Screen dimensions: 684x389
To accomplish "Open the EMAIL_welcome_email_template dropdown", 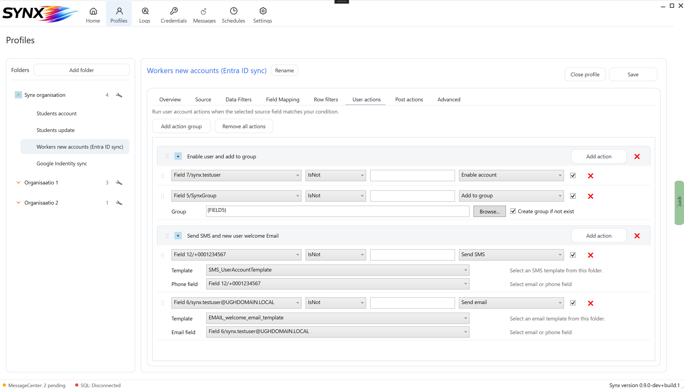I will pos(338,318).
